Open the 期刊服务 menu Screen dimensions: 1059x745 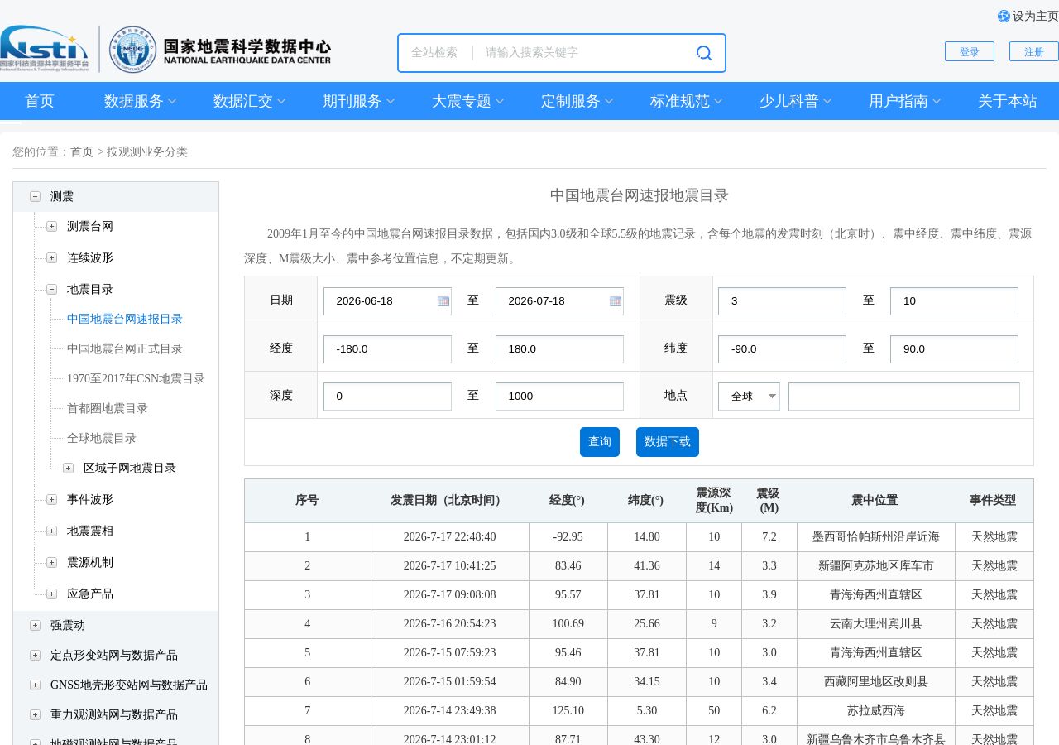coord(358,101)
